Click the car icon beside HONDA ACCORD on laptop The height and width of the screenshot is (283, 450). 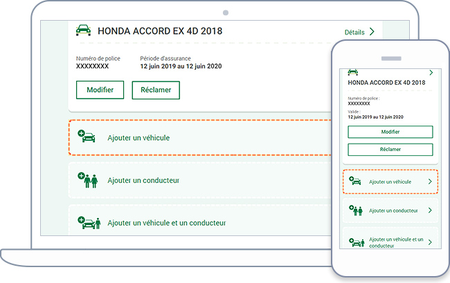click(83, 30)
